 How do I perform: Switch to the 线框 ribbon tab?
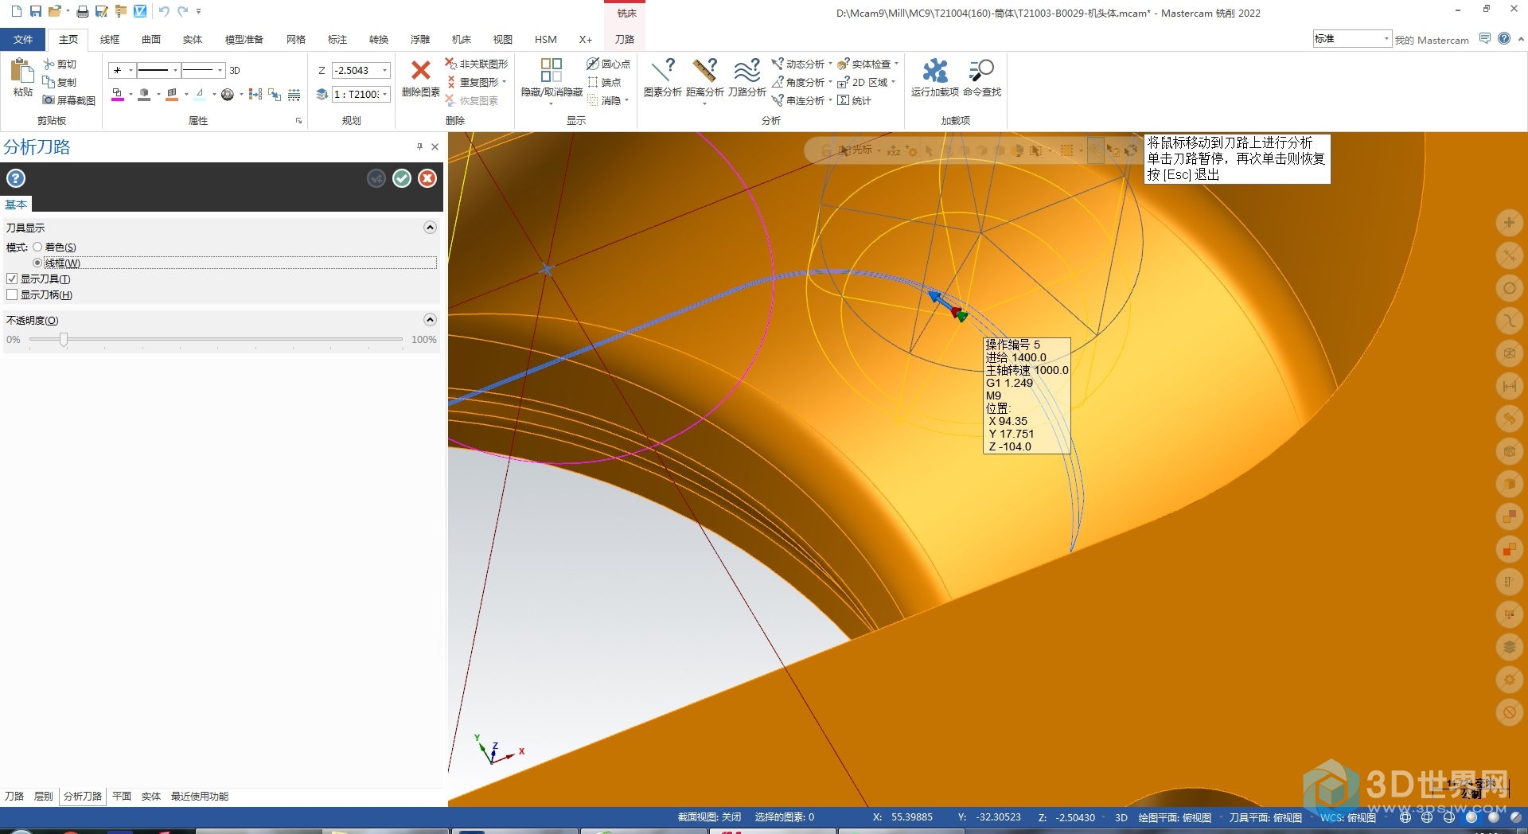click(x=110, y=39)
